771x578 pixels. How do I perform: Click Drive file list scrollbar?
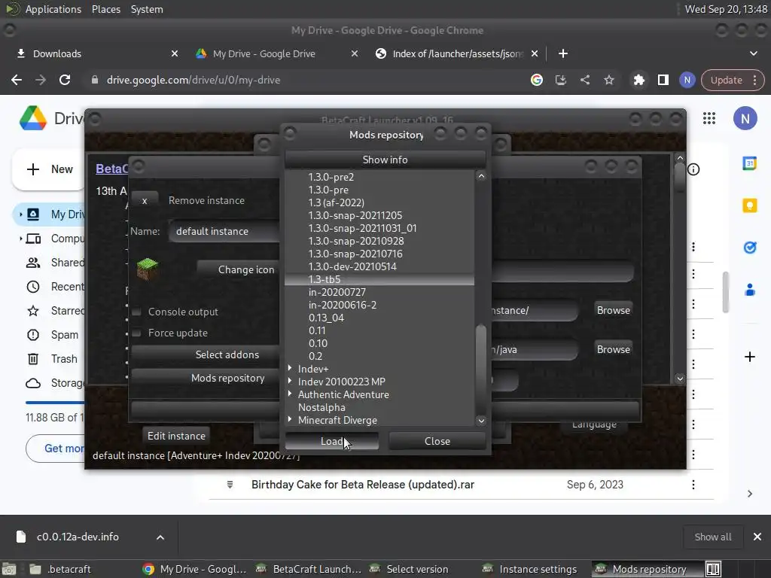point(725,292)
